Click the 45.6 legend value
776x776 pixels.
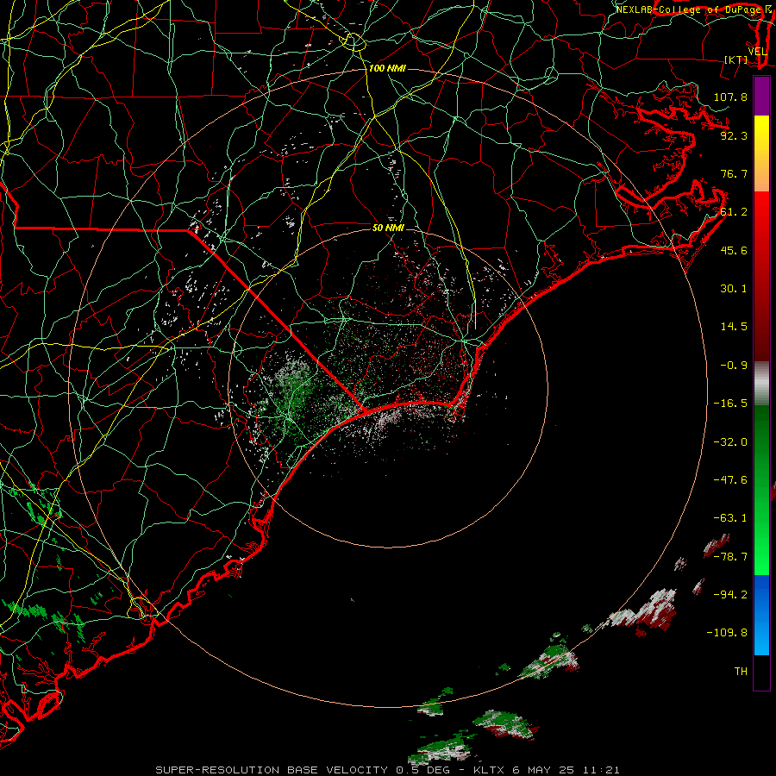click(734, 250)
